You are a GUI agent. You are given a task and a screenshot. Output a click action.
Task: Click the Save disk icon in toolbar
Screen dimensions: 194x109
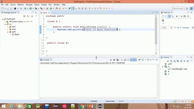8,8
